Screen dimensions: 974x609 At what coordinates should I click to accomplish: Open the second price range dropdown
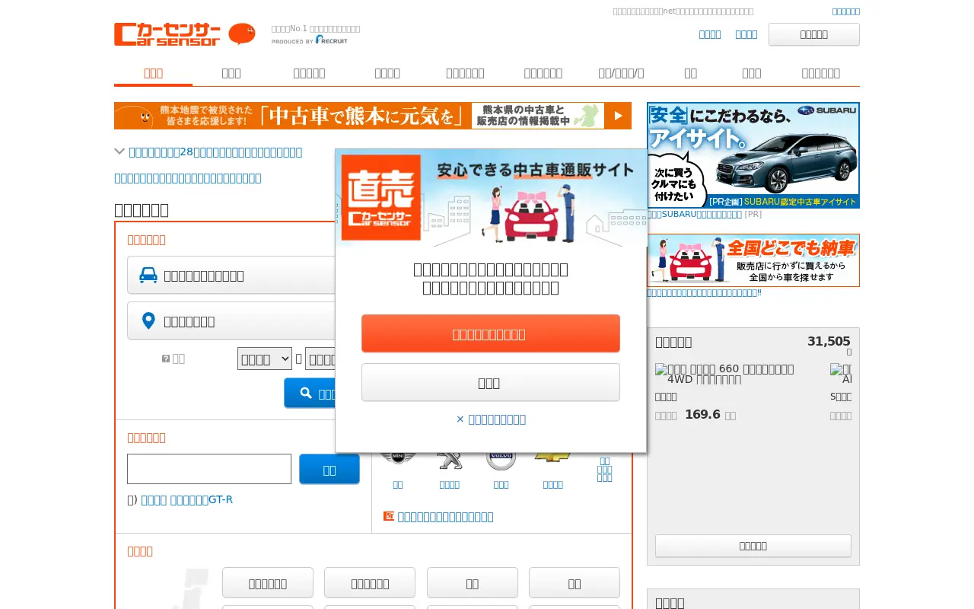(320, 359)
